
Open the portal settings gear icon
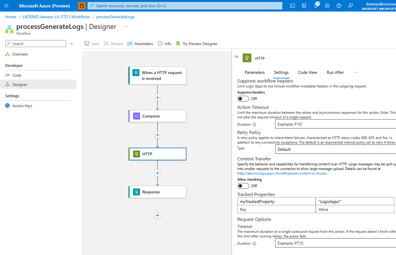click(327, 6)
